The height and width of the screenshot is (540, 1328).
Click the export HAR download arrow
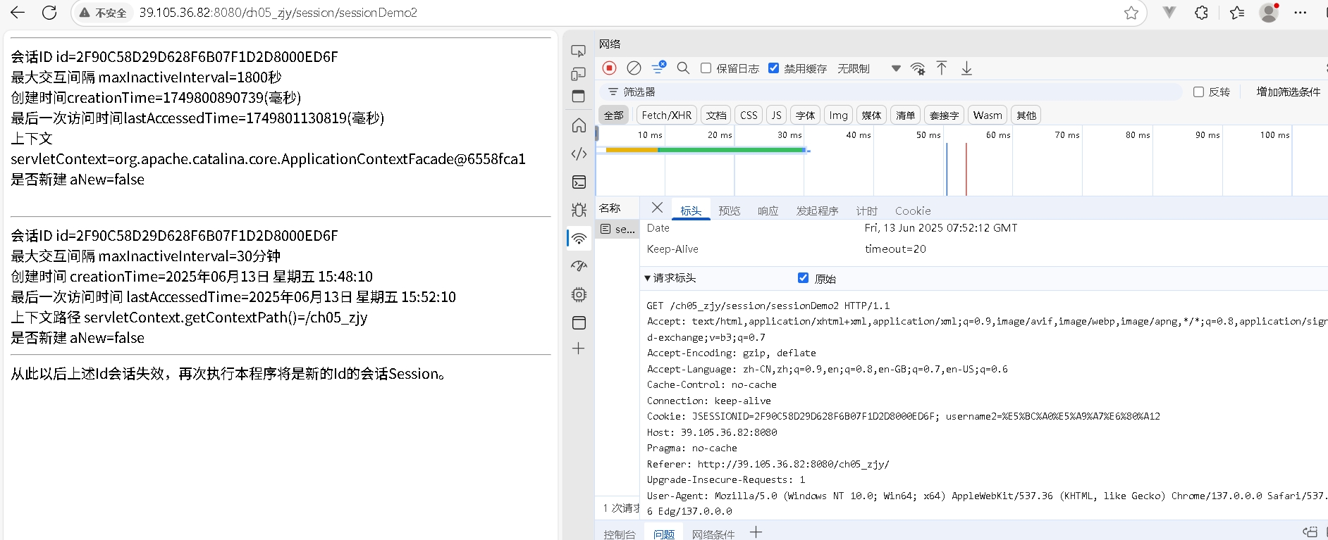click(966, 68)
